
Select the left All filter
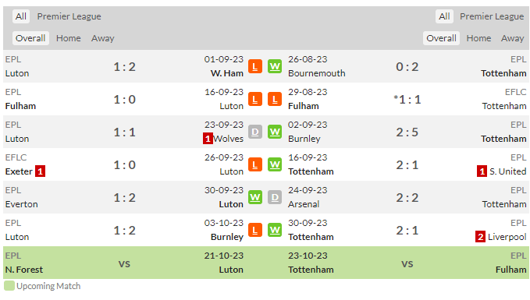pos(21,16)
